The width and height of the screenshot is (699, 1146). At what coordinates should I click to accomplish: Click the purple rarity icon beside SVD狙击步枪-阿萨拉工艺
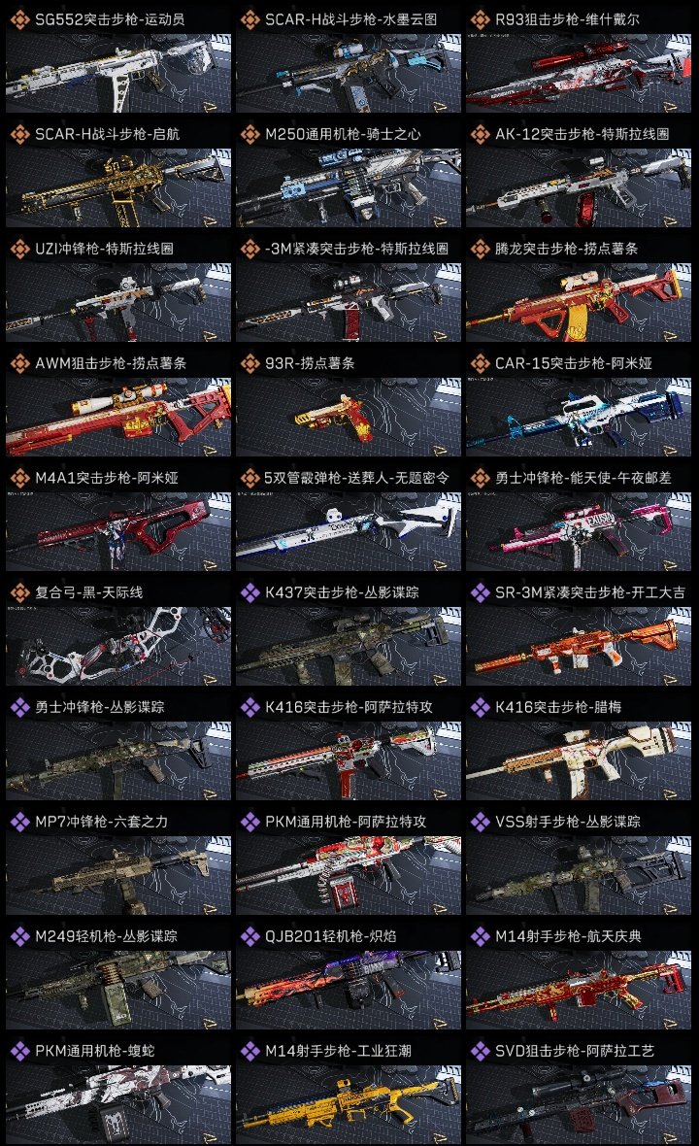[x=480, y=1051]
